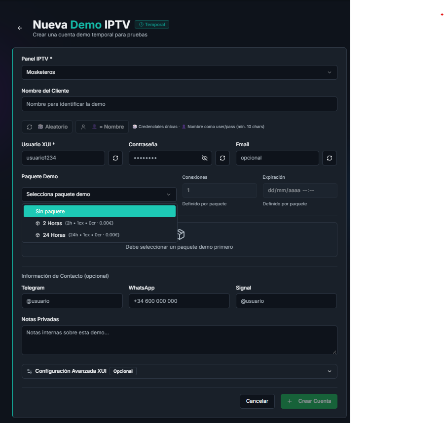The image size is (444, 423).
Task: Click the clock icon in the Temporal badge
Action: (141, 25)
